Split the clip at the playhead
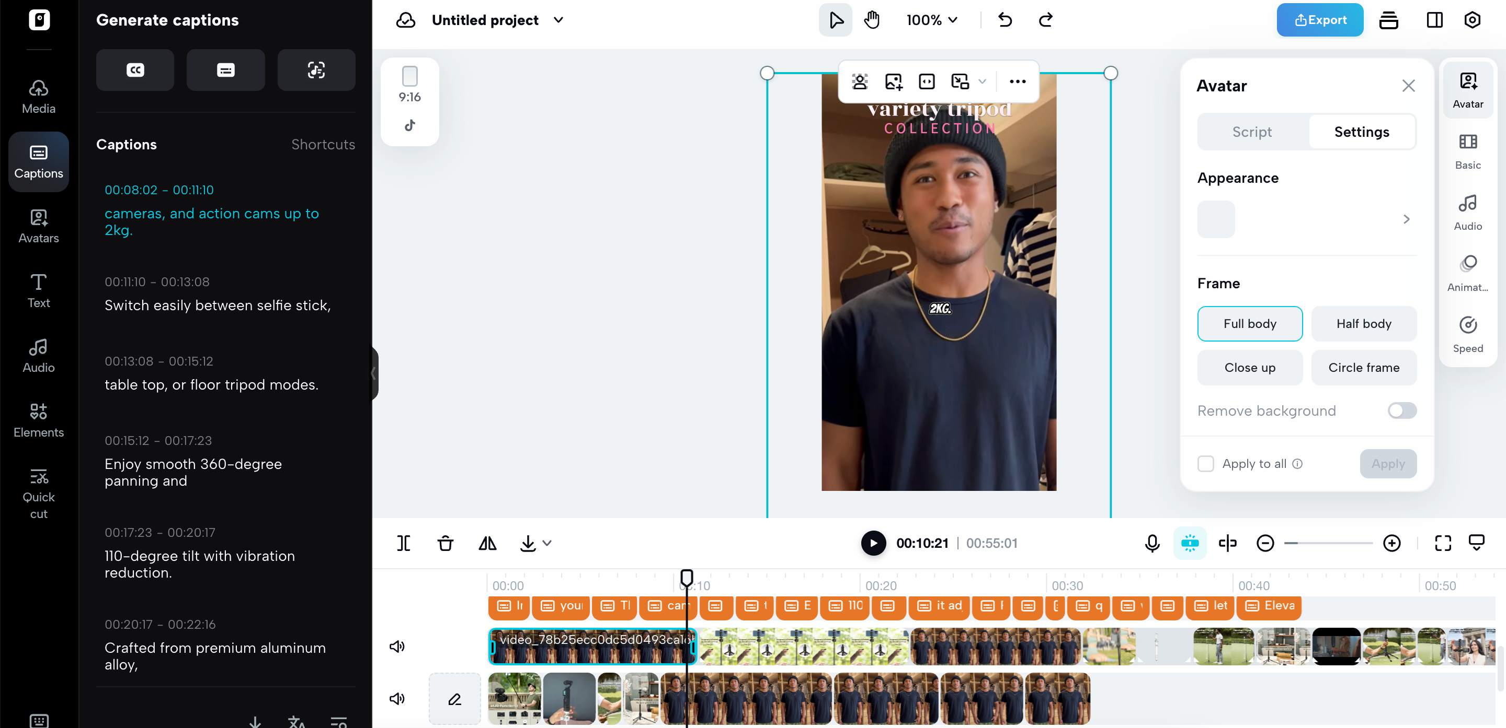 (403, 543)
